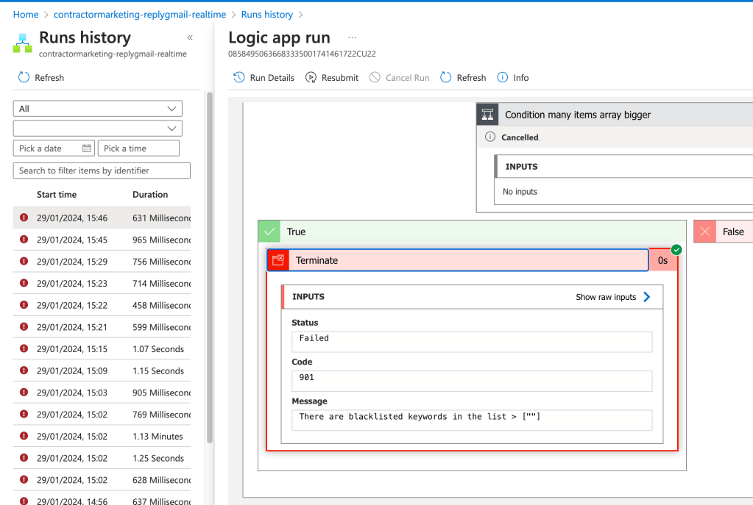This screenshot has height=505, width=753.
Task: Select the run from 29/01/2024, 15:29
Action: coord(102,262)
